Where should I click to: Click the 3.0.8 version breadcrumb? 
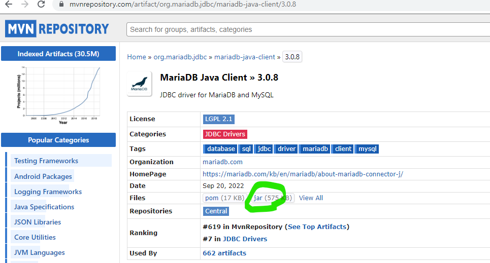[x=292, y=57]
